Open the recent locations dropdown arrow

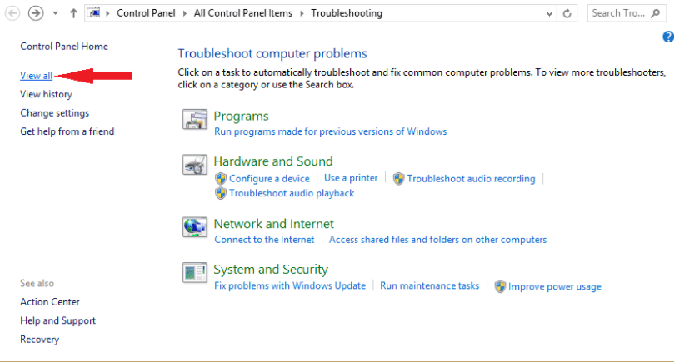click(x=55, y=13)
